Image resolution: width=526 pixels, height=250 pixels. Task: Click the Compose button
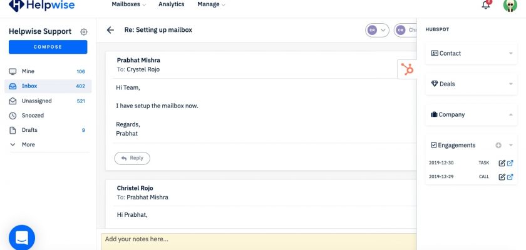(48, 47)
